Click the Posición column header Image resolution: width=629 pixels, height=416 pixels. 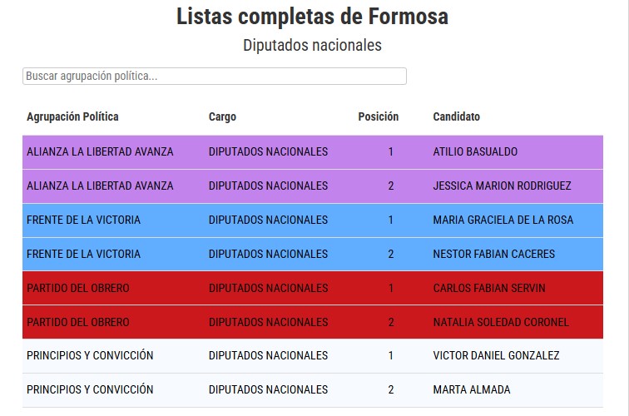pyautogui.click(x=379, y=116)
